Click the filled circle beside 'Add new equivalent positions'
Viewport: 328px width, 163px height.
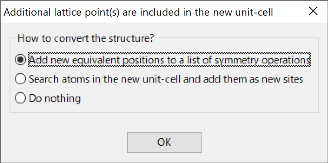click(20, 60)
